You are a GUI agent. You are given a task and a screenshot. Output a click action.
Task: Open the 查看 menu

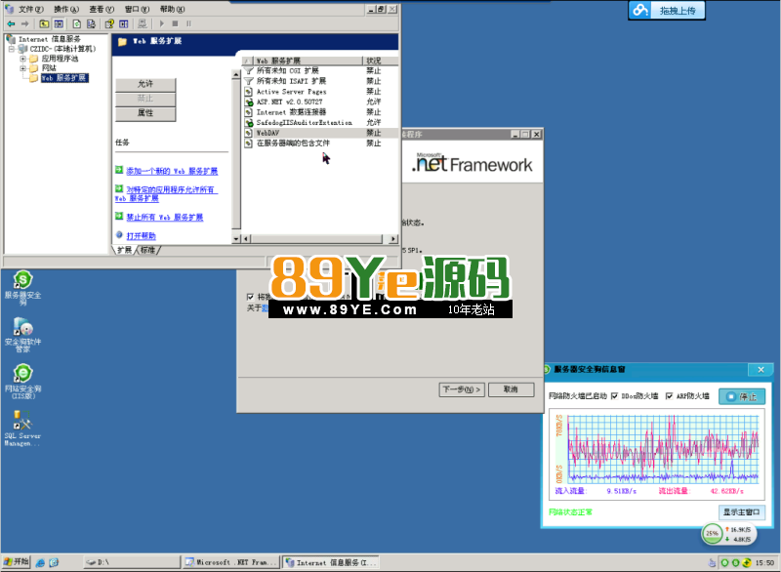(102, 9)
